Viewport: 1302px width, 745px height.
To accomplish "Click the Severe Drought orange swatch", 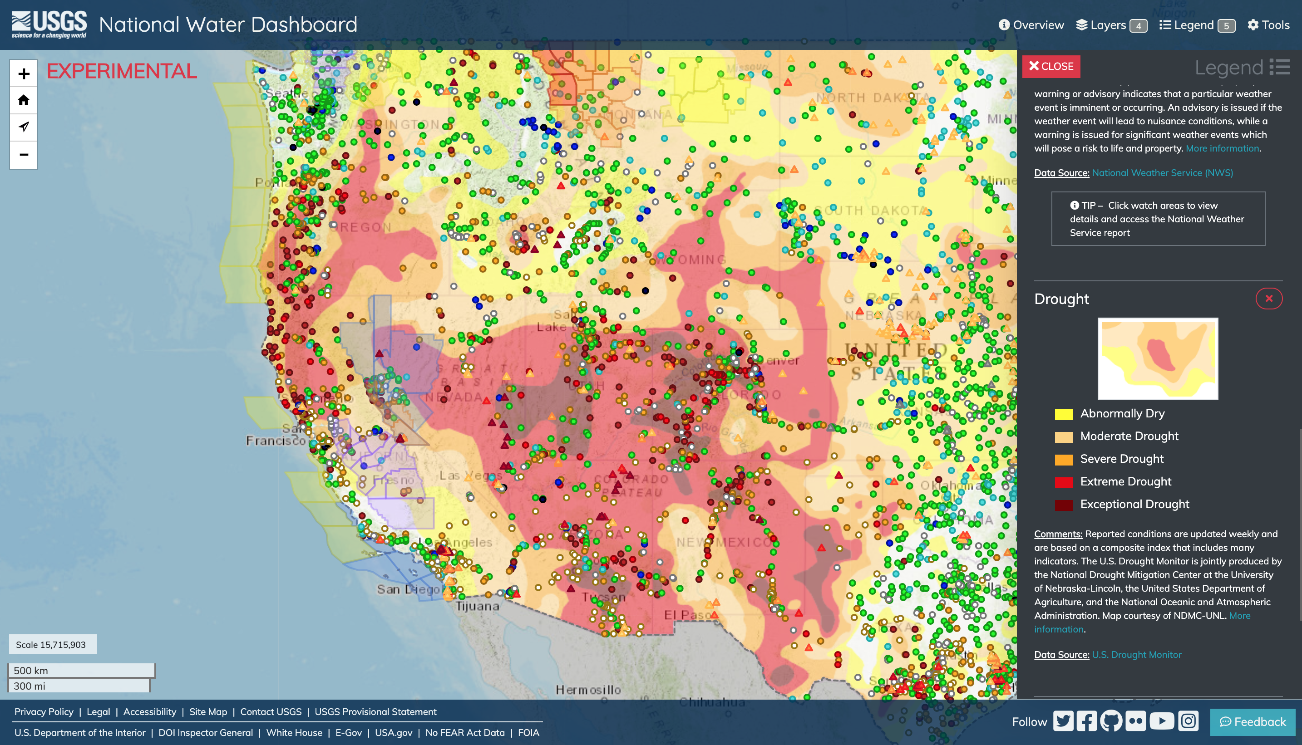I will 1064,460.
